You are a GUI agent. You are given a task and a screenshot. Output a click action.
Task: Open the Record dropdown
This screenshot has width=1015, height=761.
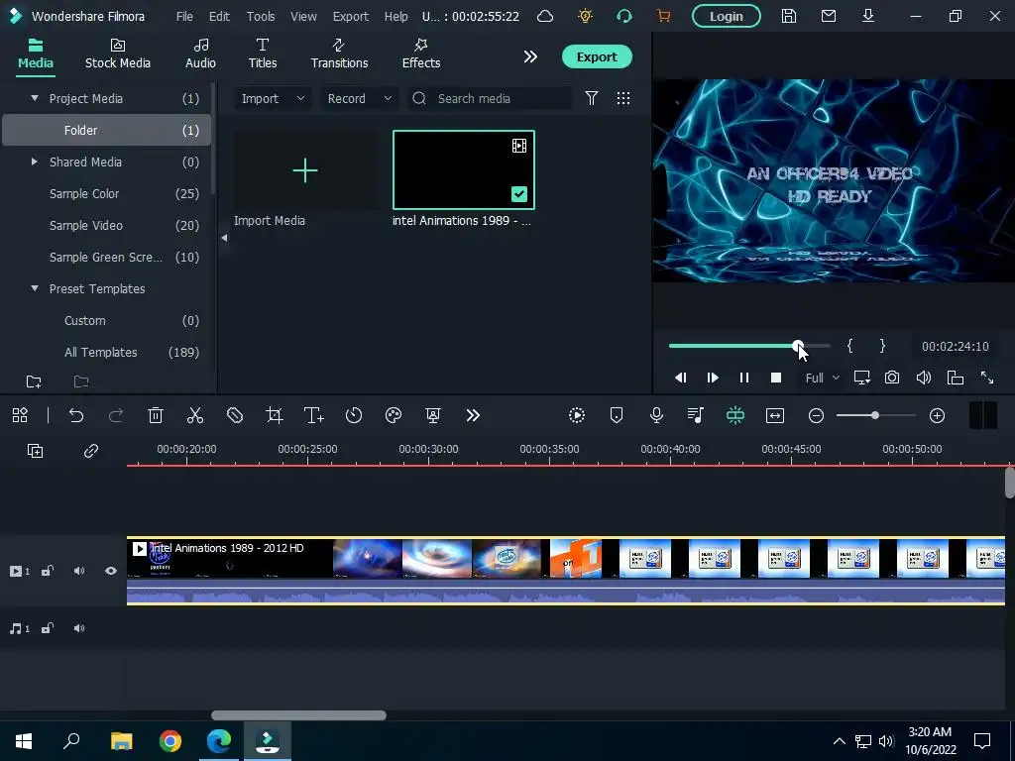[359, 98]
